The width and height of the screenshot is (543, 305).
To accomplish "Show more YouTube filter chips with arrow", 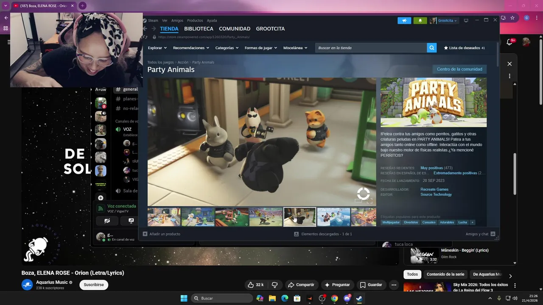I will pyautogui.click(x=510, y=276).
